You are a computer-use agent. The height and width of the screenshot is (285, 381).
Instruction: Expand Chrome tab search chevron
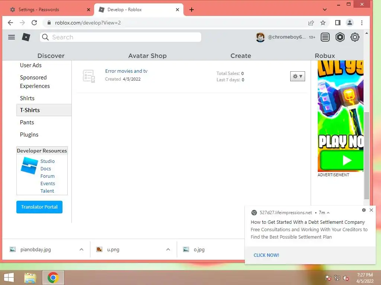(x=324, y=10)
